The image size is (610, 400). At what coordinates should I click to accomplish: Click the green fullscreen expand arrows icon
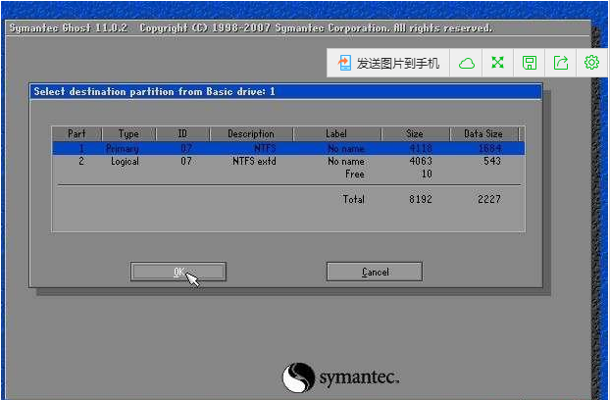click(497, 63)
